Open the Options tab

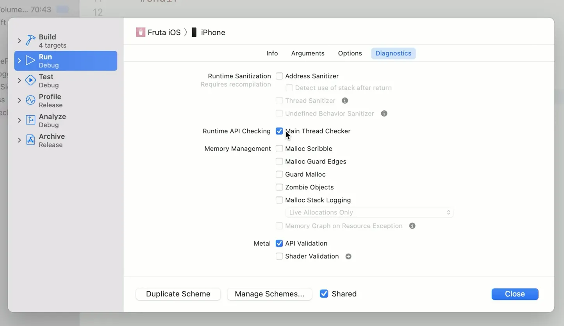(x=350, y=53)
